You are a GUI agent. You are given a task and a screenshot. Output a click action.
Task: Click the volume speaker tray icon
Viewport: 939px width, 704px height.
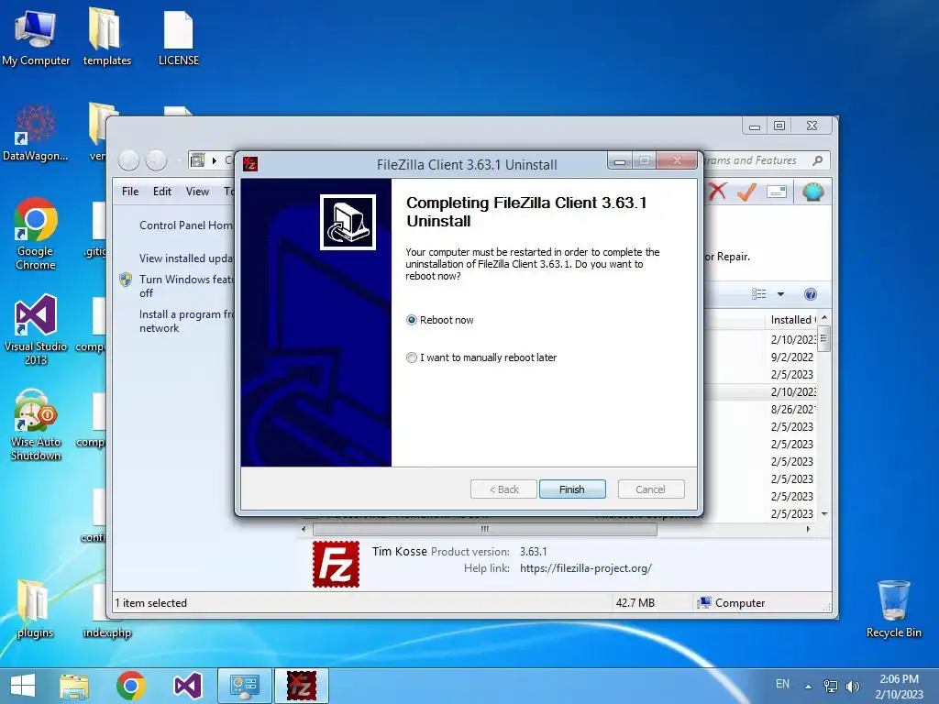pyautogui.click(x=852, y=686)
